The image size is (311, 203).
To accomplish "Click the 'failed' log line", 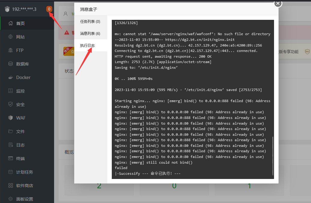I will pyautogui.click(x=121, y=168).
